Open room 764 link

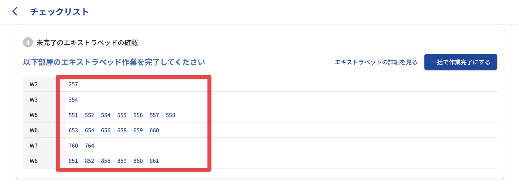90,146
